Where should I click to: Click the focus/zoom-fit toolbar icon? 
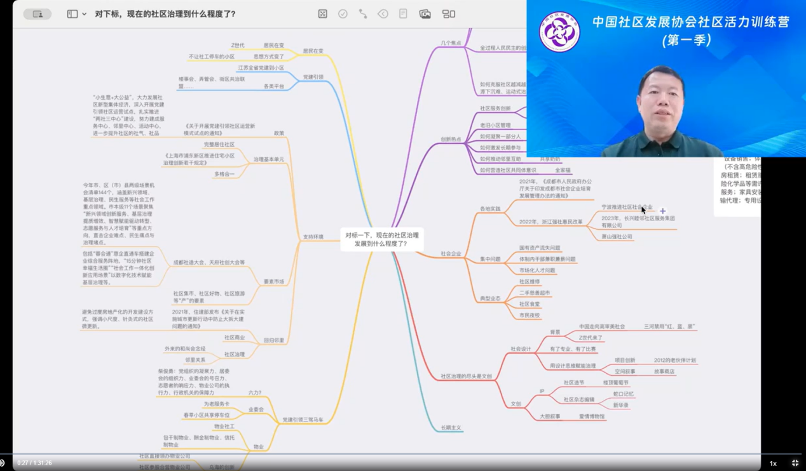point(323,14)
